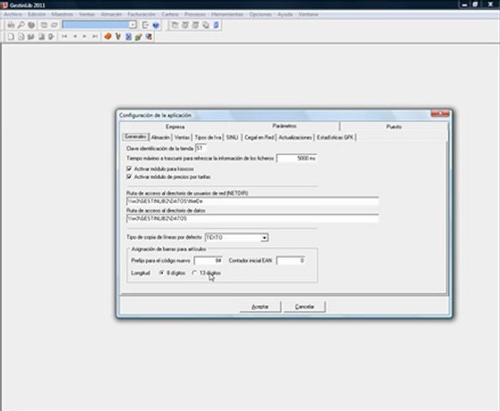Click the Aceptar button
The width and height of the screenshot is (500, 411).
pos(260,307)
